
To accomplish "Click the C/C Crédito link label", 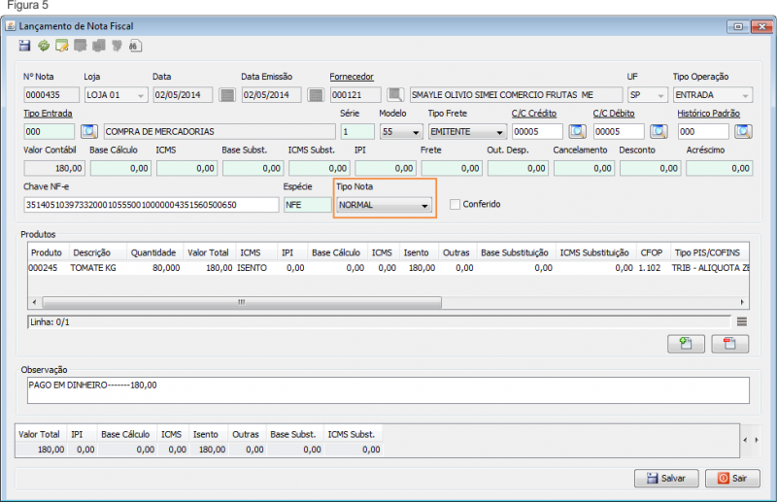I will [533, 114].
